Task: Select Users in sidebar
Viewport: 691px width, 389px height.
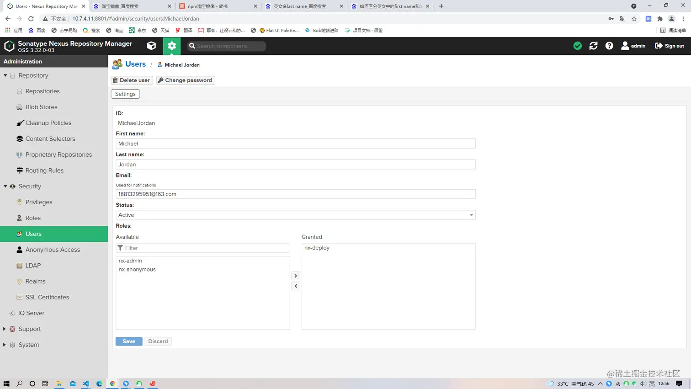Action: click(54, 234)
